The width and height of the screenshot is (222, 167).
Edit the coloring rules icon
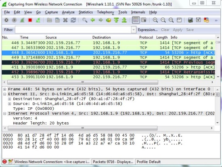(206, 20)
